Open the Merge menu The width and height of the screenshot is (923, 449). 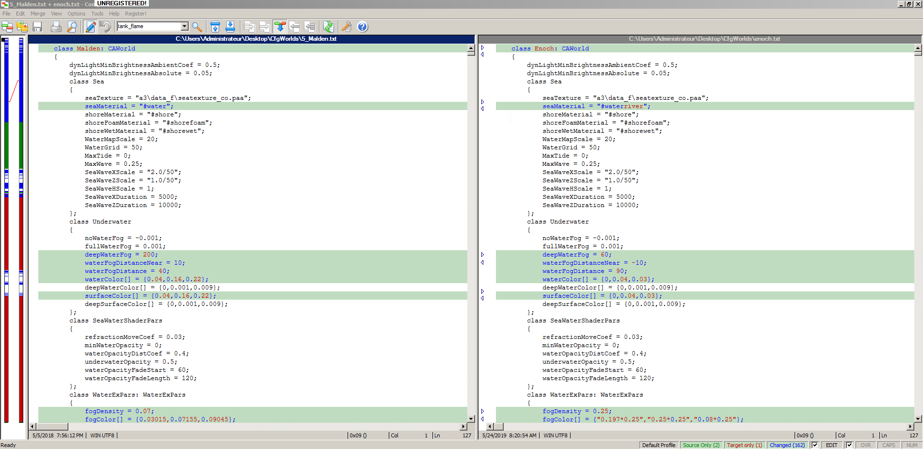[x=38, y=14]
